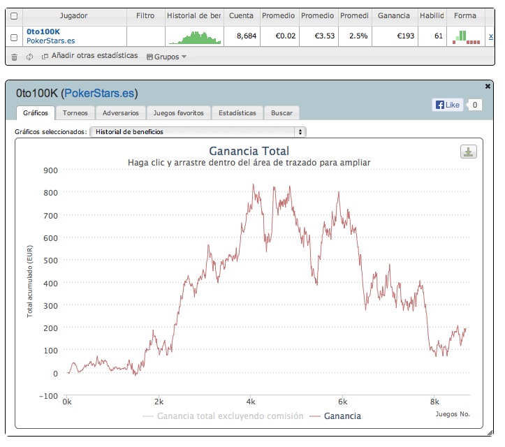Remove the 0to100K row with x link
Viewport: 505px width, 447px height.
click(x=490, y=36)
